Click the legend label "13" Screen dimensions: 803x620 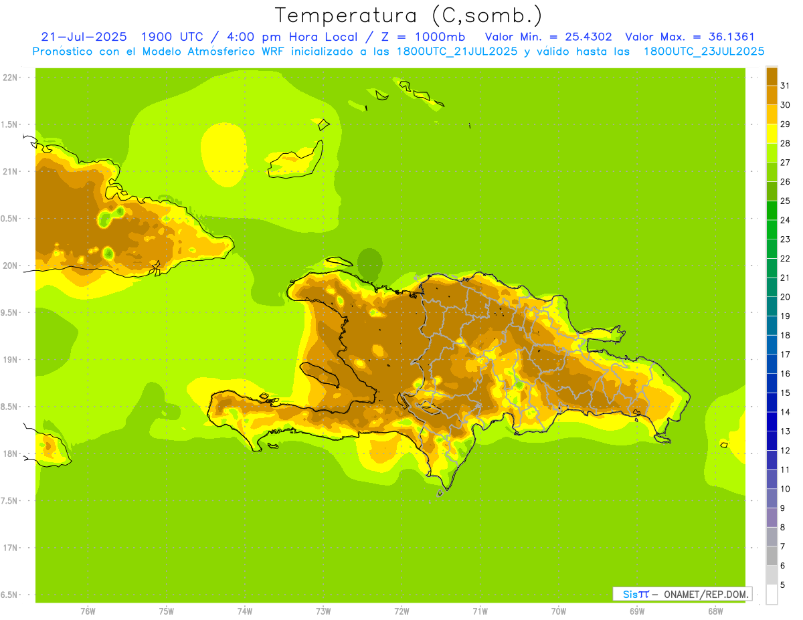tap(785, 431)
